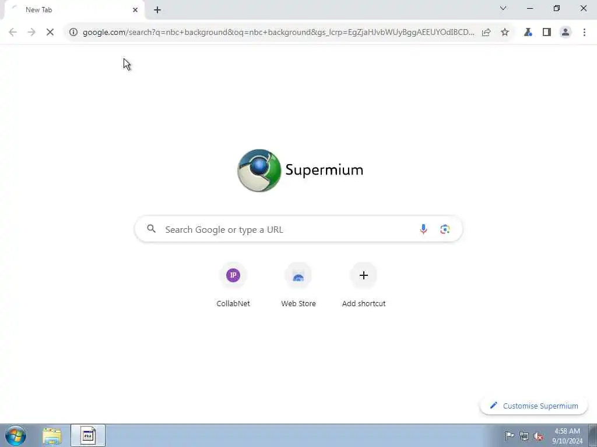The height and width of the screenshot is (447, 597).
Task: Focus the Search Google or type a URL box
Action: pos(298,229)
